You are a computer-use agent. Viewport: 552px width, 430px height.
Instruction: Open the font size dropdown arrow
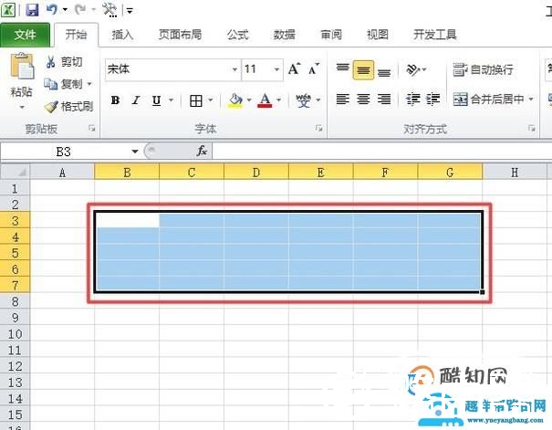click(x=276, y=69)
